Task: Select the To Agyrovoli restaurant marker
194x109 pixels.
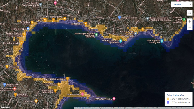Action: click(x=59, y=84)
